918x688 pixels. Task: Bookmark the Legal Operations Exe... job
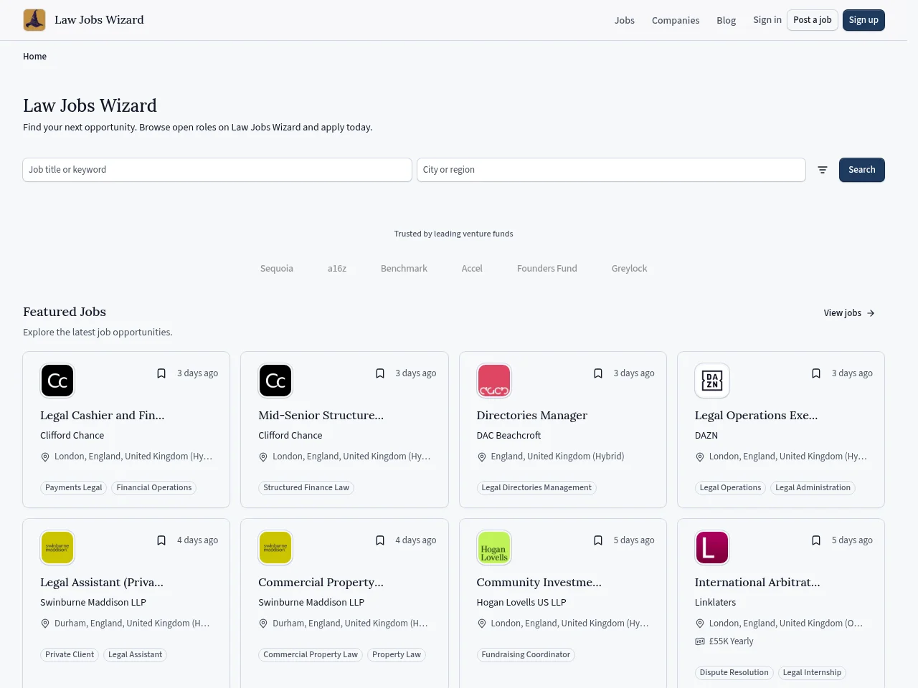816,373
